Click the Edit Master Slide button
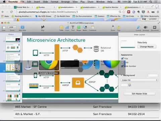This screenshot has height=121, width=161. (139, 93)
